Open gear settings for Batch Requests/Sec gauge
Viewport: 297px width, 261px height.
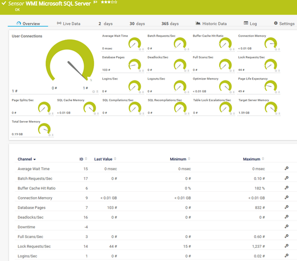tap(185, 49)
